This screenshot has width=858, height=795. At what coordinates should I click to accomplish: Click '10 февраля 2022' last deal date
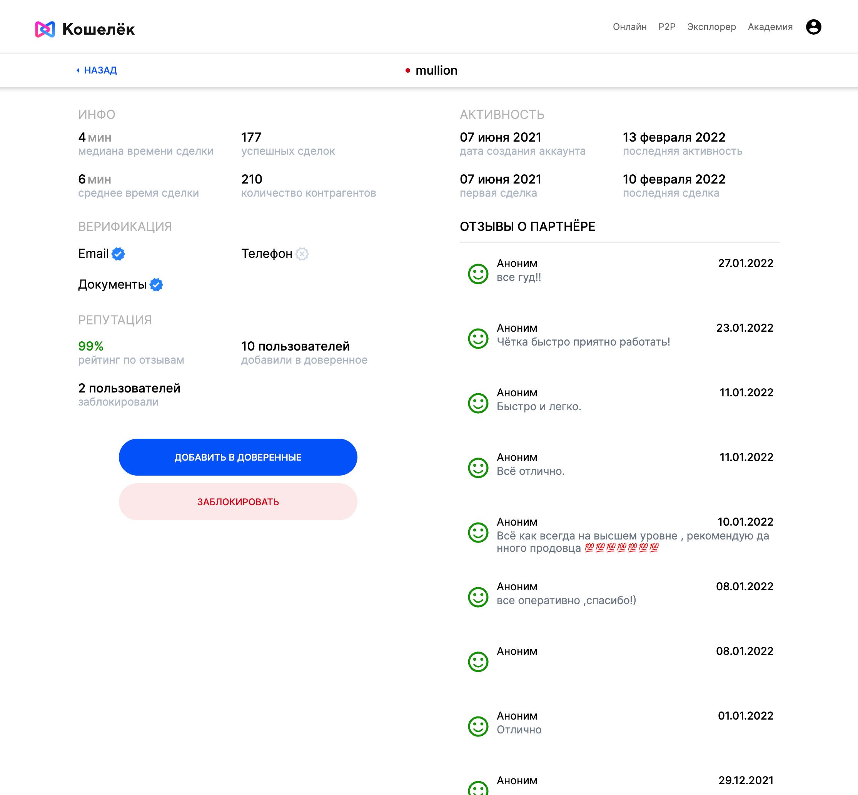click(674, 179)
